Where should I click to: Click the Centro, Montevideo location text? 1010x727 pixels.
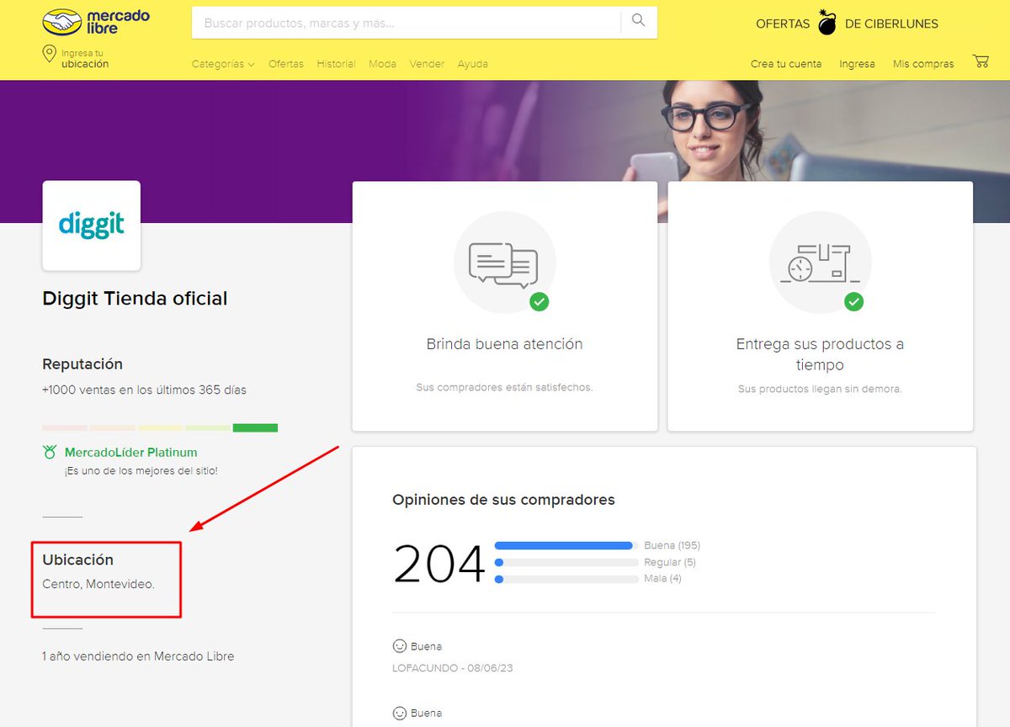click(98, 584)
